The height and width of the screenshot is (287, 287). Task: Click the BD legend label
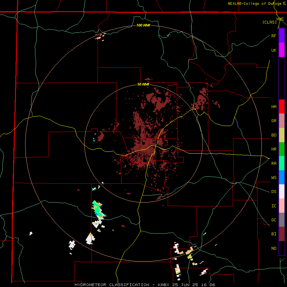tap(274, 135)
